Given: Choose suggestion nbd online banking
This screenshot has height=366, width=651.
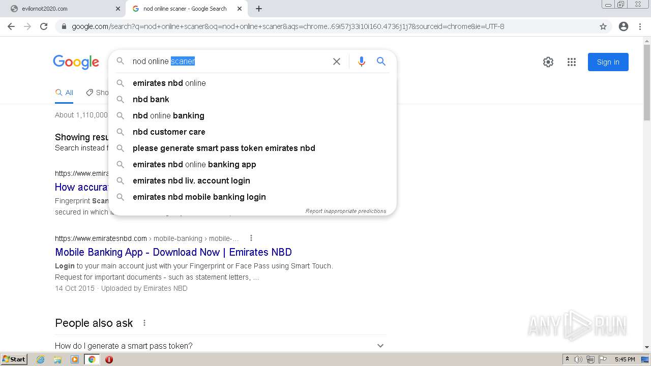Looking at the screenshot, I should point(252,115).
